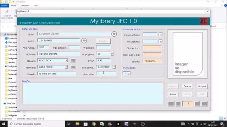227x127 pixels.
Task: Click the Salir button
Action: pos(202,94)
